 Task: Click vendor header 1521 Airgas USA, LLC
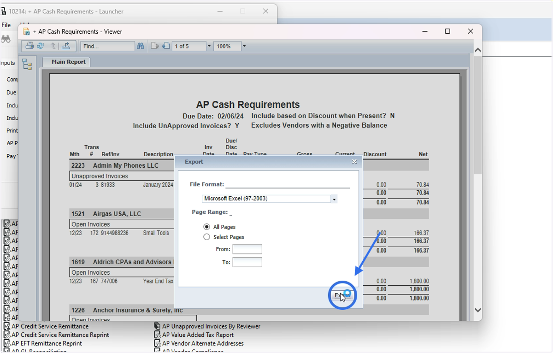coord(106,214)
